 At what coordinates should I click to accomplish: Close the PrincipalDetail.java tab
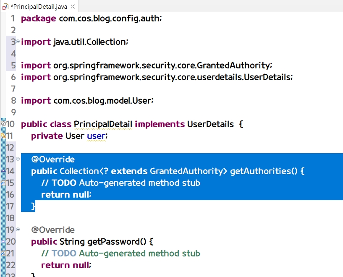point(73,7)
